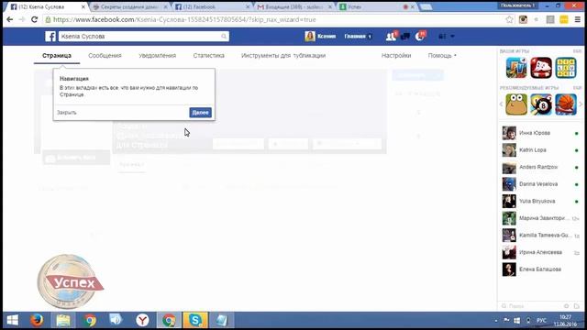Viewport: 587px width, 330px height.
Task: Launch the red poker cards game icon
Action: coord(541,68)
